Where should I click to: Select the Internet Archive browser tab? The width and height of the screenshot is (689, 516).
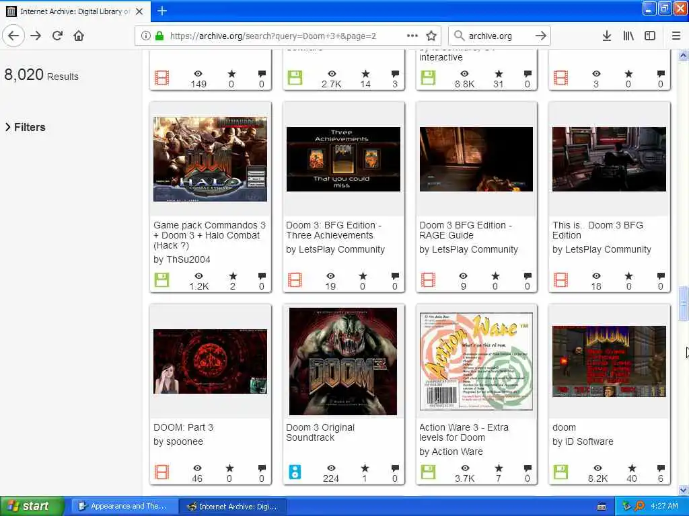pos(75,11)
